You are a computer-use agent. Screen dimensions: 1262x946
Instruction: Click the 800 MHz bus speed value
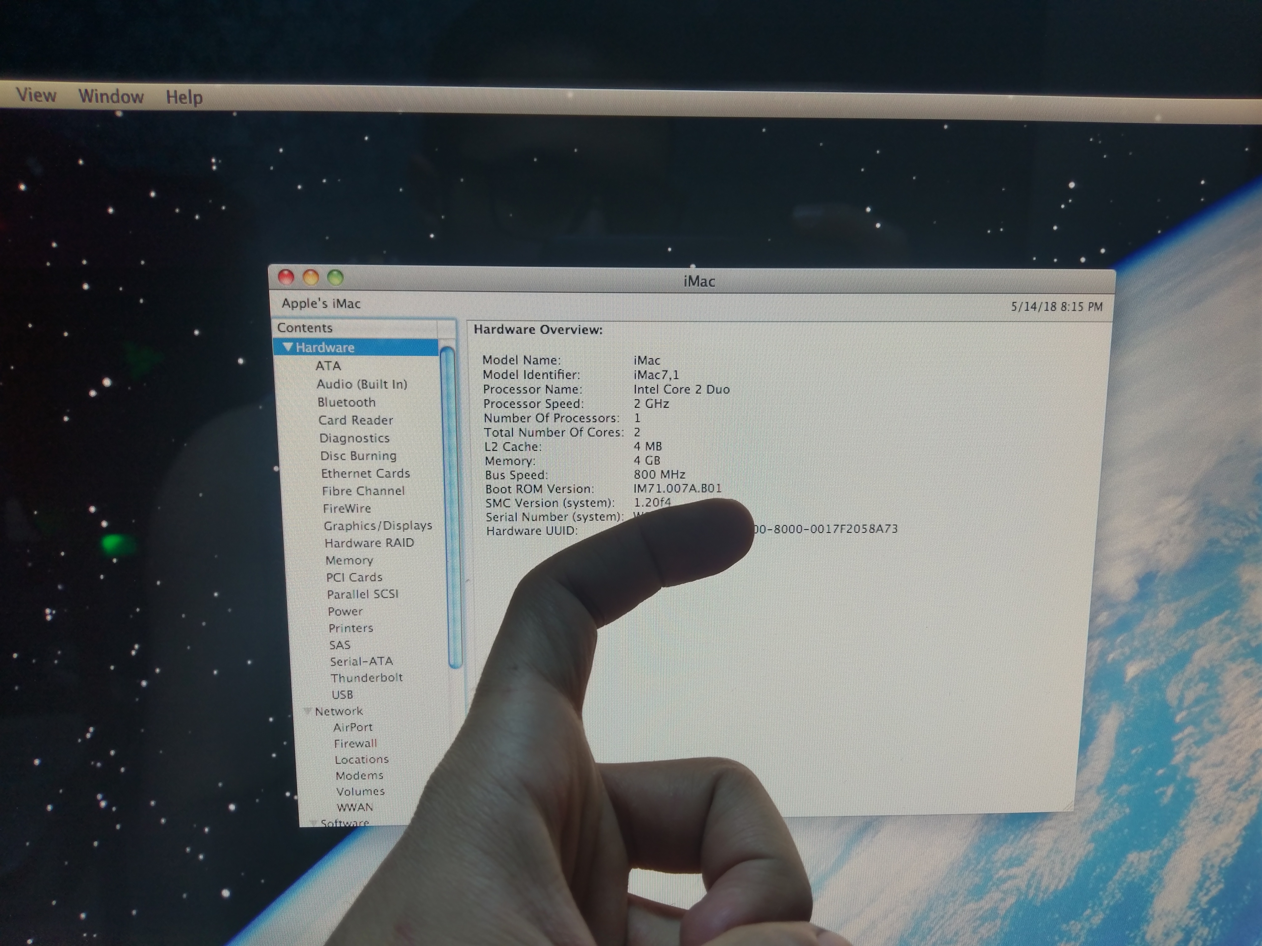(x=659, y=475)
